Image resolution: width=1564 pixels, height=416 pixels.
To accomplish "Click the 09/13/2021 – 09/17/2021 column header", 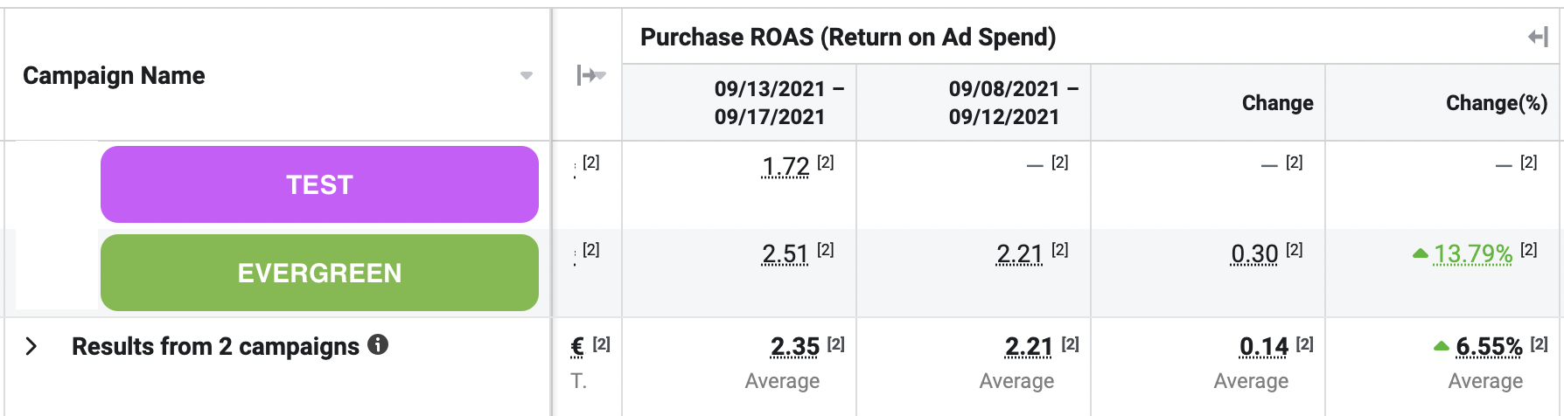I will point(770,102).
